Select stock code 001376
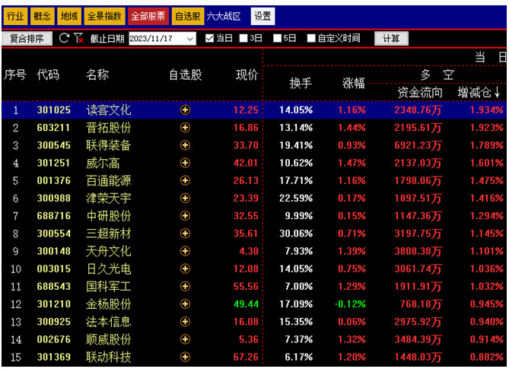Viewport: 509px width, 372px height. [53, 180]
